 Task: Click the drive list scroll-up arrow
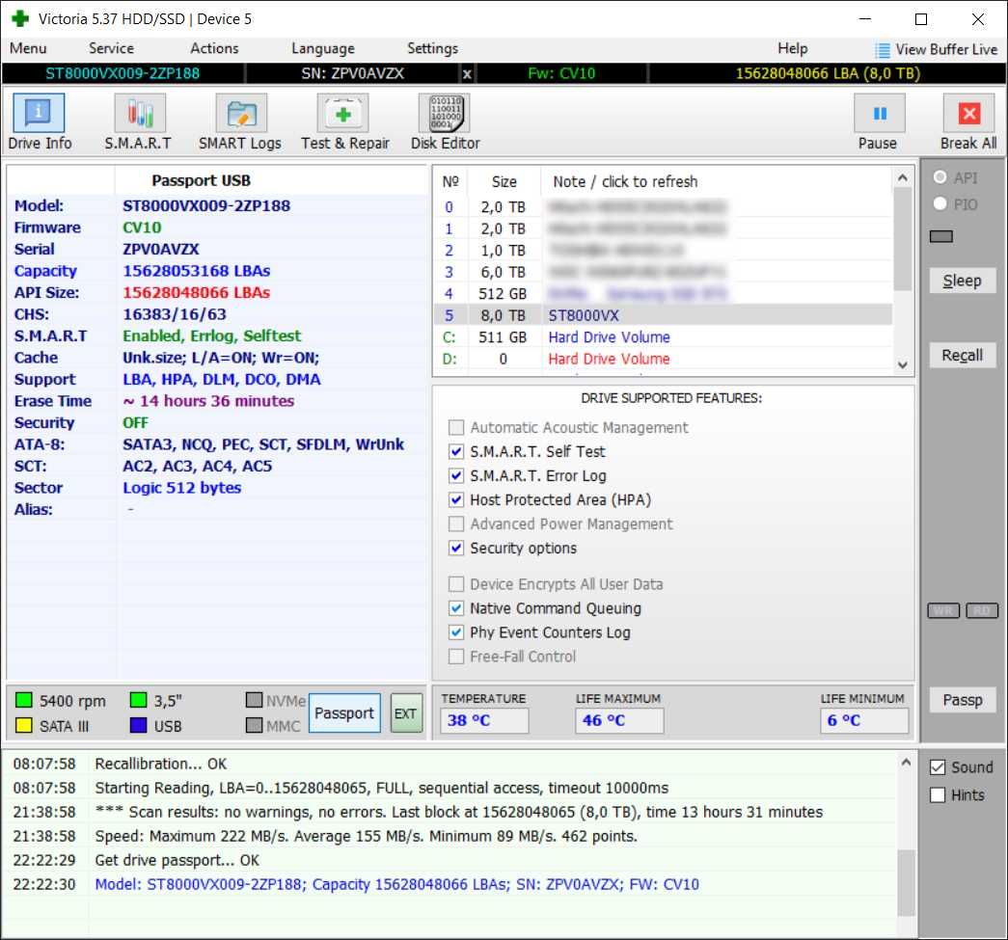[903, 178]
